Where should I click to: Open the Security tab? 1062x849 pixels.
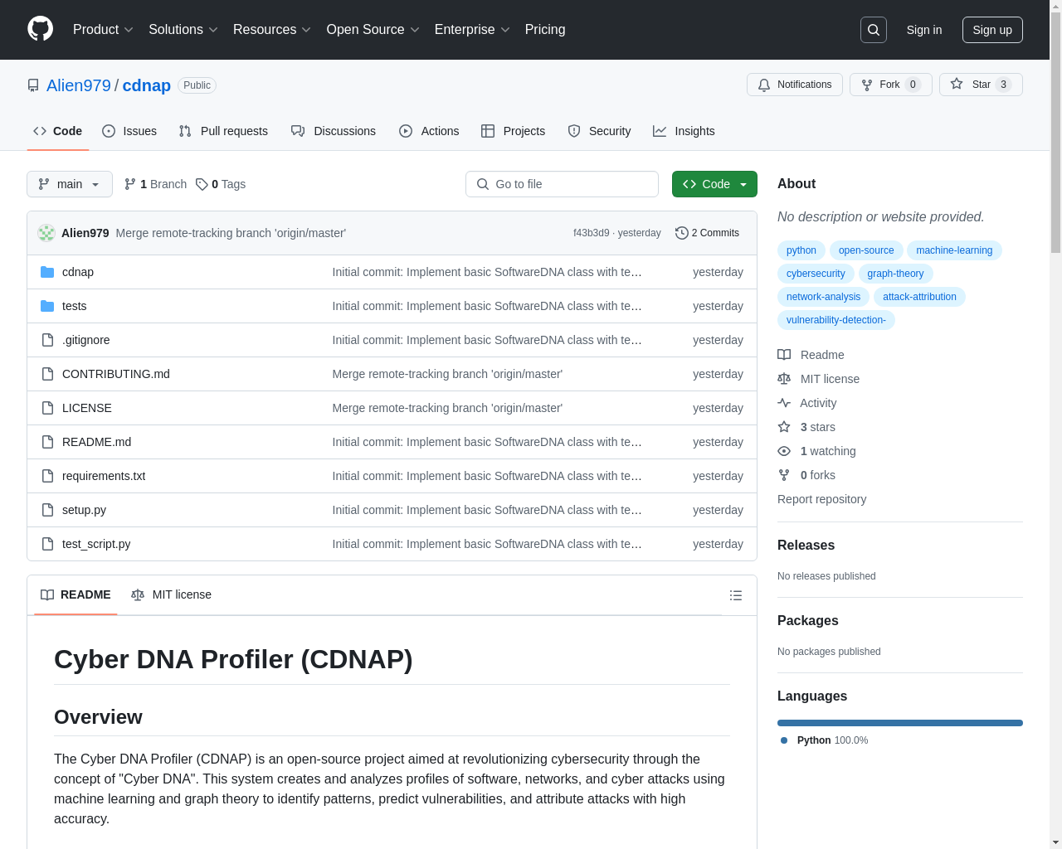tap(599, 131)
